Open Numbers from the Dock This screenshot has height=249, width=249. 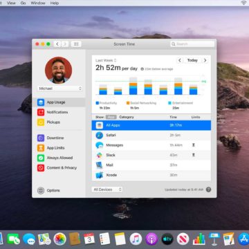199,239
